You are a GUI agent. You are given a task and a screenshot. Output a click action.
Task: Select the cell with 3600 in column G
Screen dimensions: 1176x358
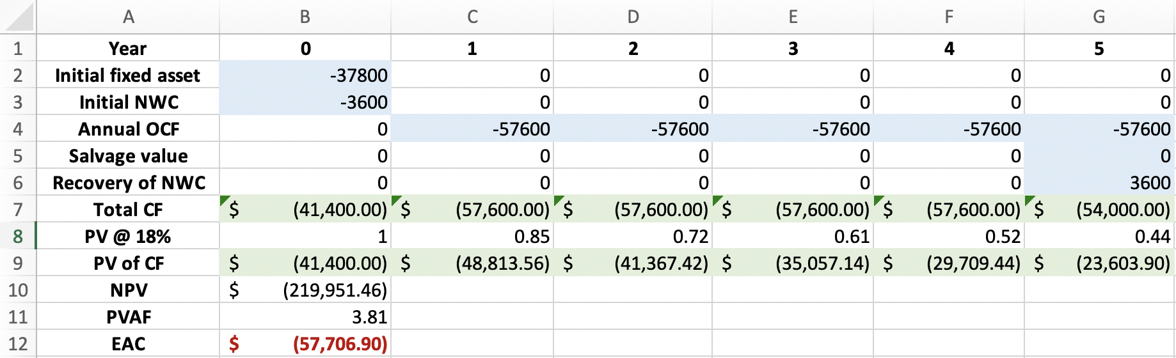[x=1099, y=182]
